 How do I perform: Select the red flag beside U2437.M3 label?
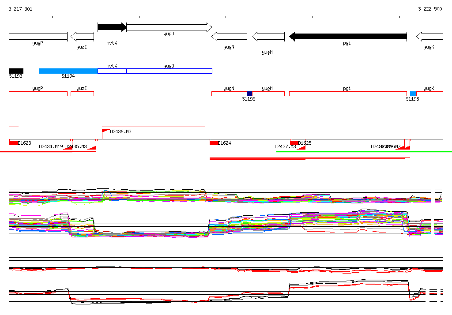(x=301, y=147)
